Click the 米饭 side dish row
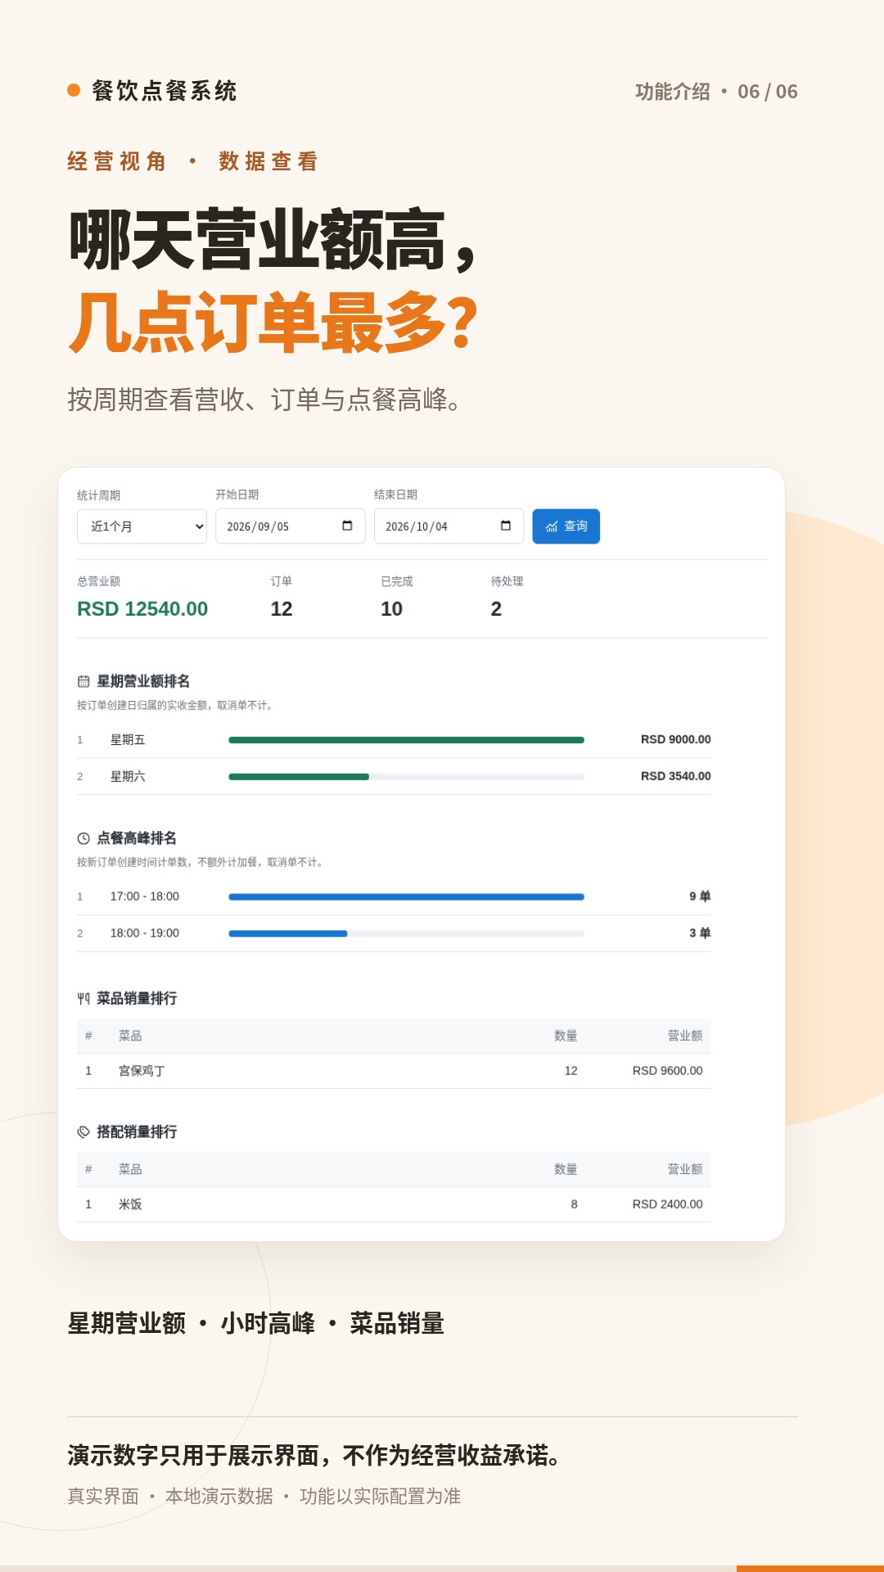884x1572 pixels. [x=394, y=1204]
